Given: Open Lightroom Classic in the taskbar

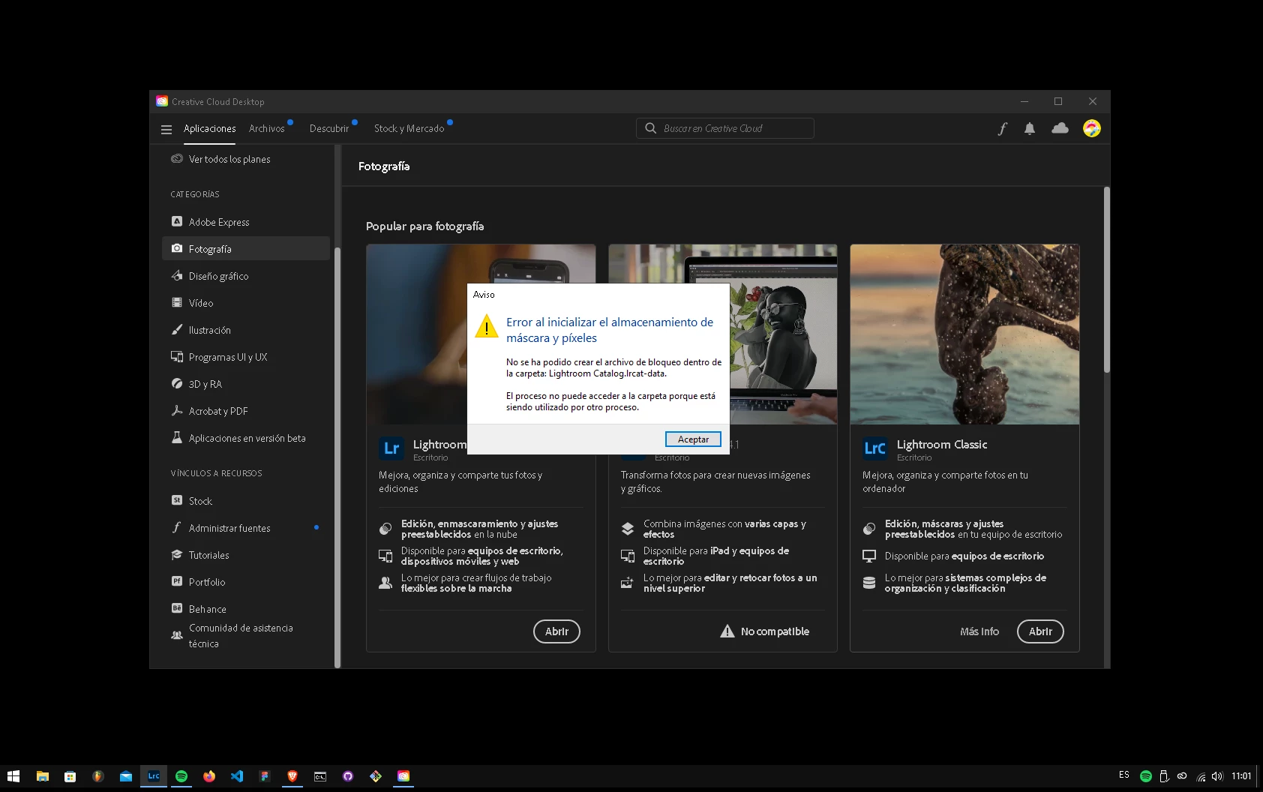Looking at the screenshot, I should [154, 776].
